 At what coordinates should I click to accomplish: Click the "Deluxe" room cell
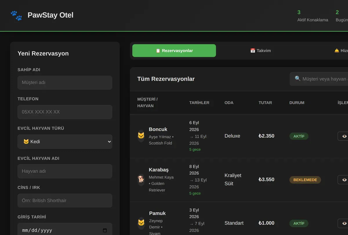tap(232, 136)
